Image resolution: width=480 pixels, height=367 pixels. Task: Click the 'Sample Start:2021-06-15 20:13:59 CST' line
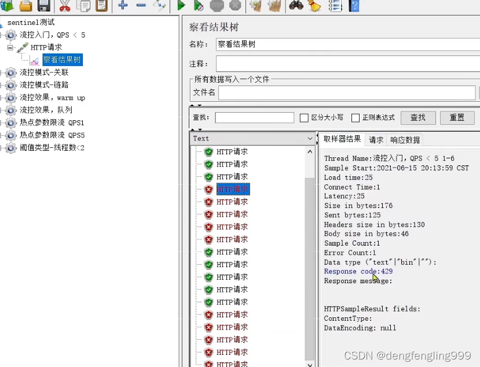point(397,168)
